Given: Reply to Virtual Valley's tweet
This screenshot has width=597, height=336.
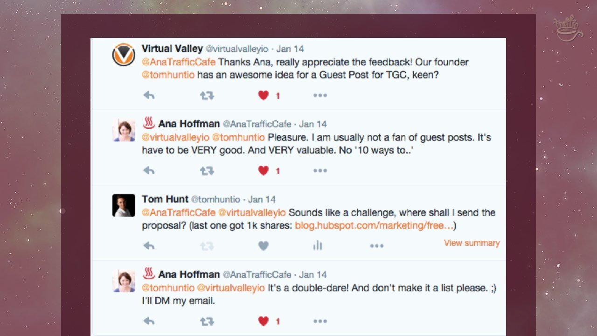Looking at the screenshot, I should pyautogui.click(x=149, y=95).
